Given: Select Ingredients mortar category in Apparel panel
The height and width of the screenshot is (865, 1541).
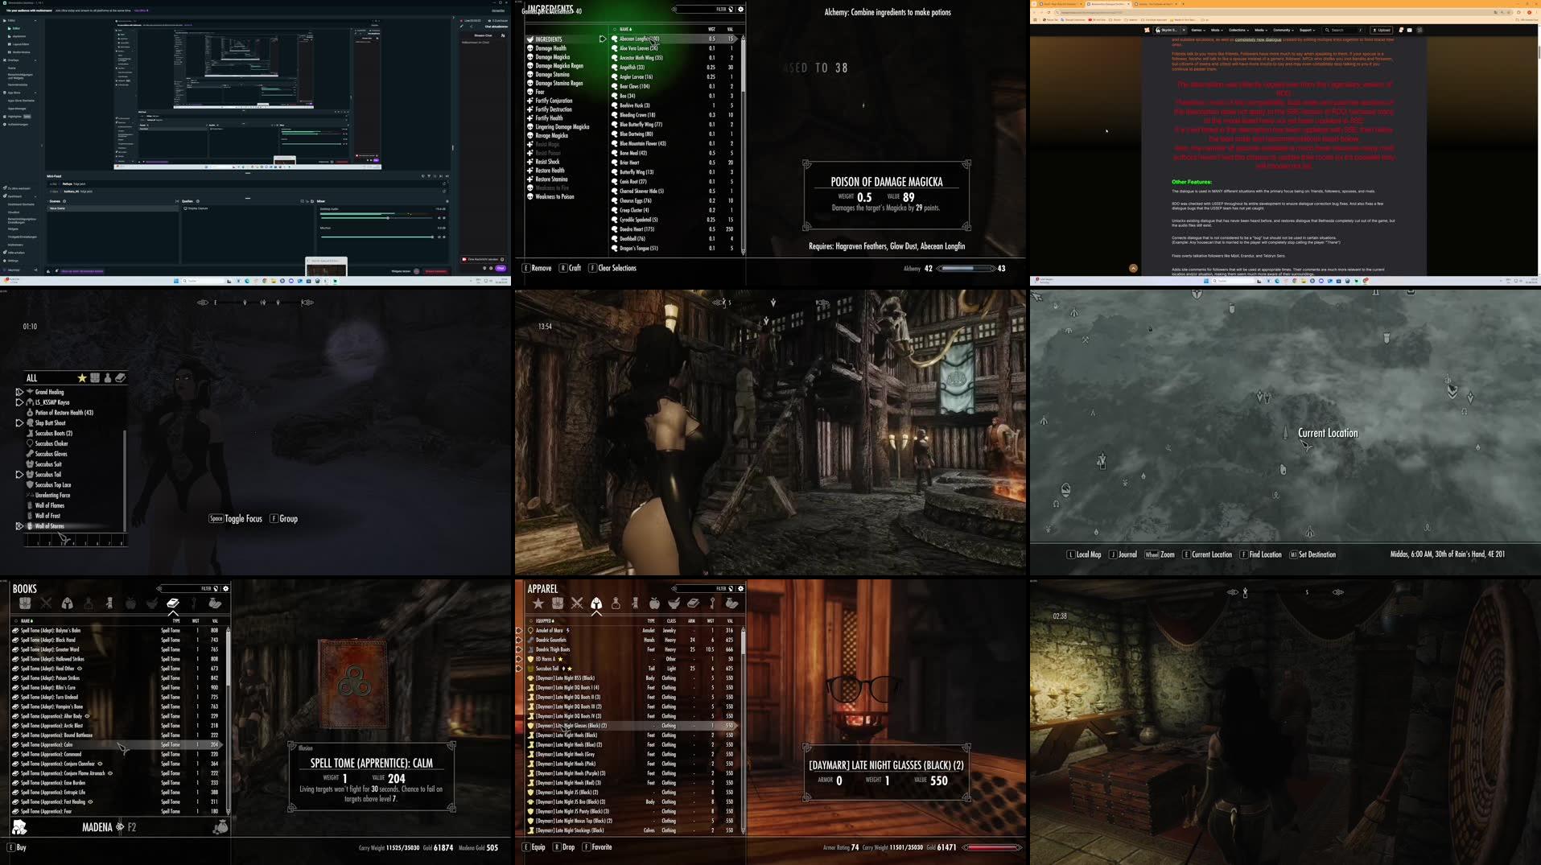Looking at the screenshot, I should 674,603.
